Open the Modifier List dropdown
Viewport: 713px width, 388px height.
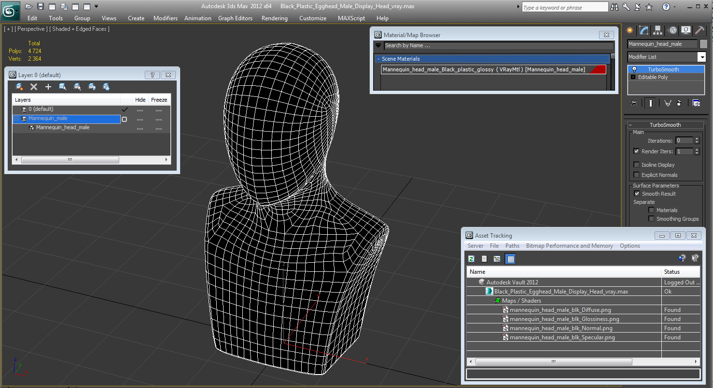701,57
